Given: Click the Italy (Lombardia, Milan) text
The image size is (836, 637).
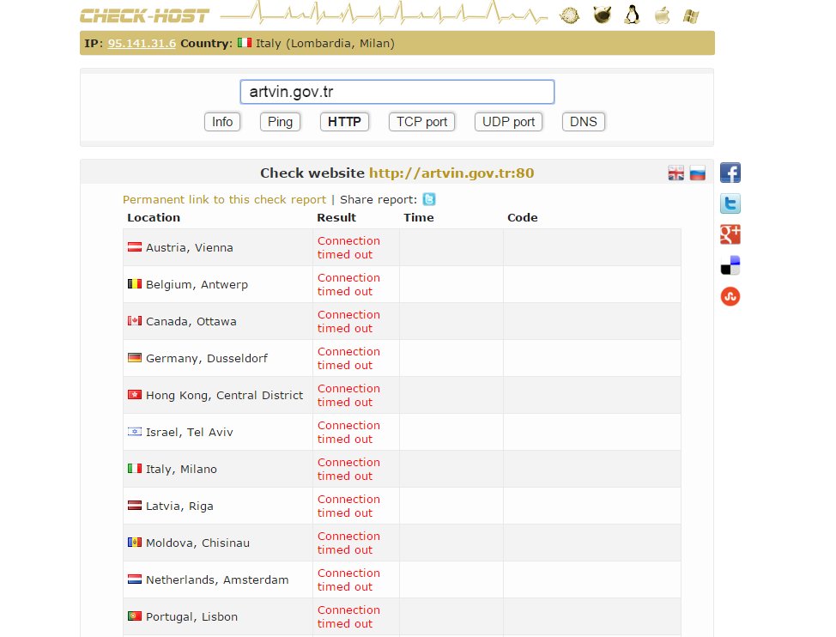Looking at the screenshot, I should [325, 43].
